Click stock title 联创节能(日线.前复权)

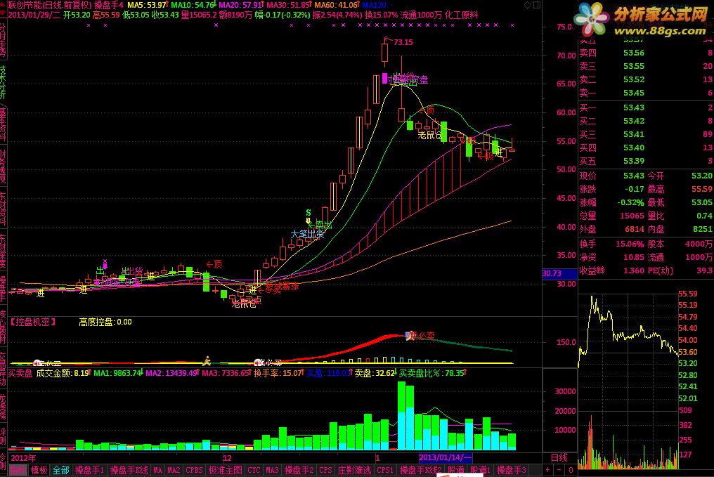click(x=50, y=5)
